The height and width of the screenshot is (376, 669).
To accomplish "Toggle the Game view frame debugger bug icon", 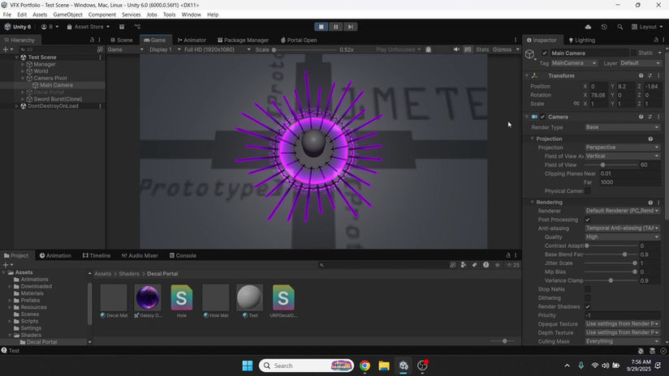I will point(429,49).
